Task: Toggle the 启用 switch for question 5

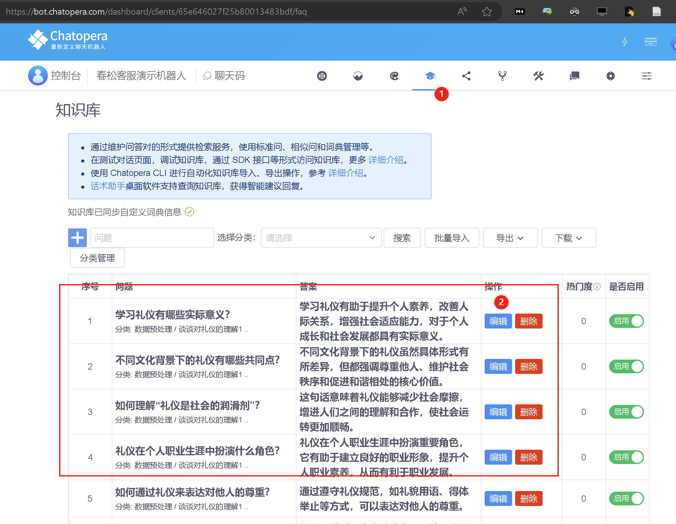Action: [x=626, y=499]
